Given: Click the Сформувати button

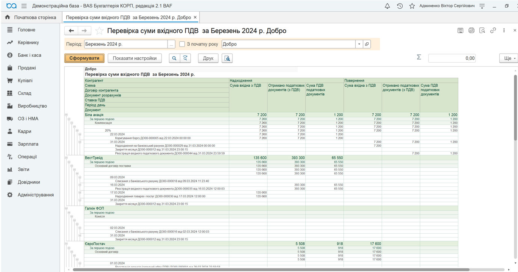Looking at the screenshot, I should pyautogui.click(x=85, y=58).
